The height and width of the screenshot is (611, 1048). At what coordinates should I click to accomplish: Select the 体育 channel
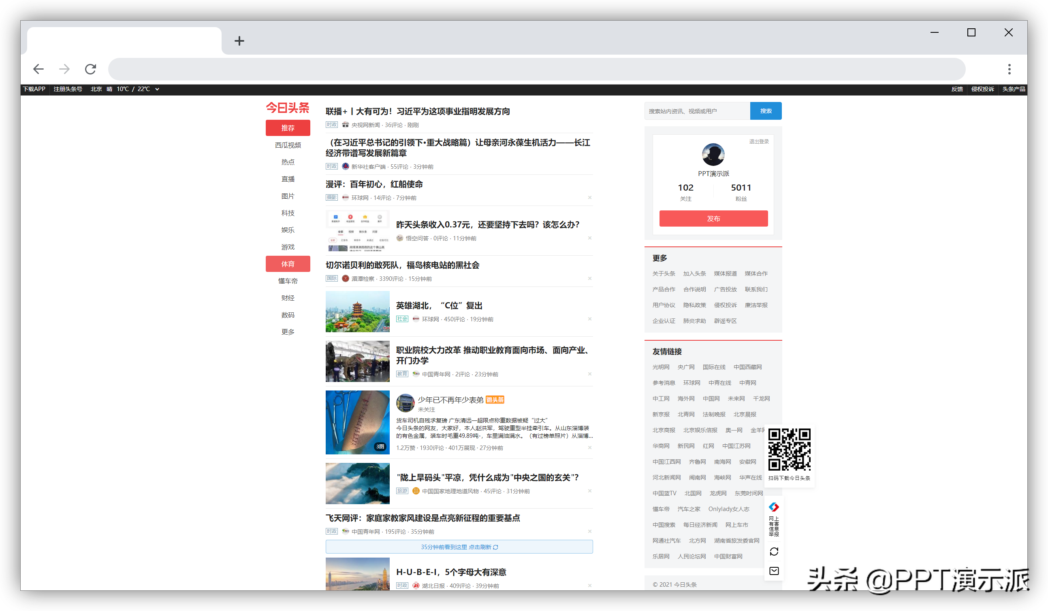click(288, 264)
